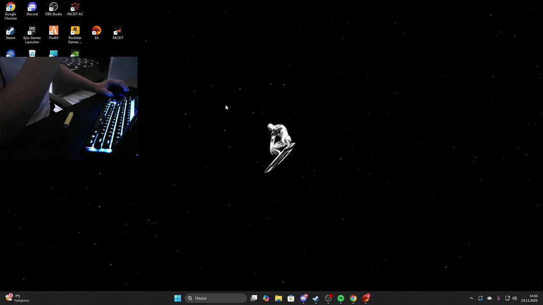Open the clock showing 14:35
Screen dimensions: 543x305
click(529, 298)
